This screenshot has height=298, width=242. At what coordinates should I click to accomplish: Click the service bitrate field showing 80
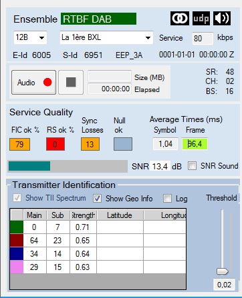(203, 38)
